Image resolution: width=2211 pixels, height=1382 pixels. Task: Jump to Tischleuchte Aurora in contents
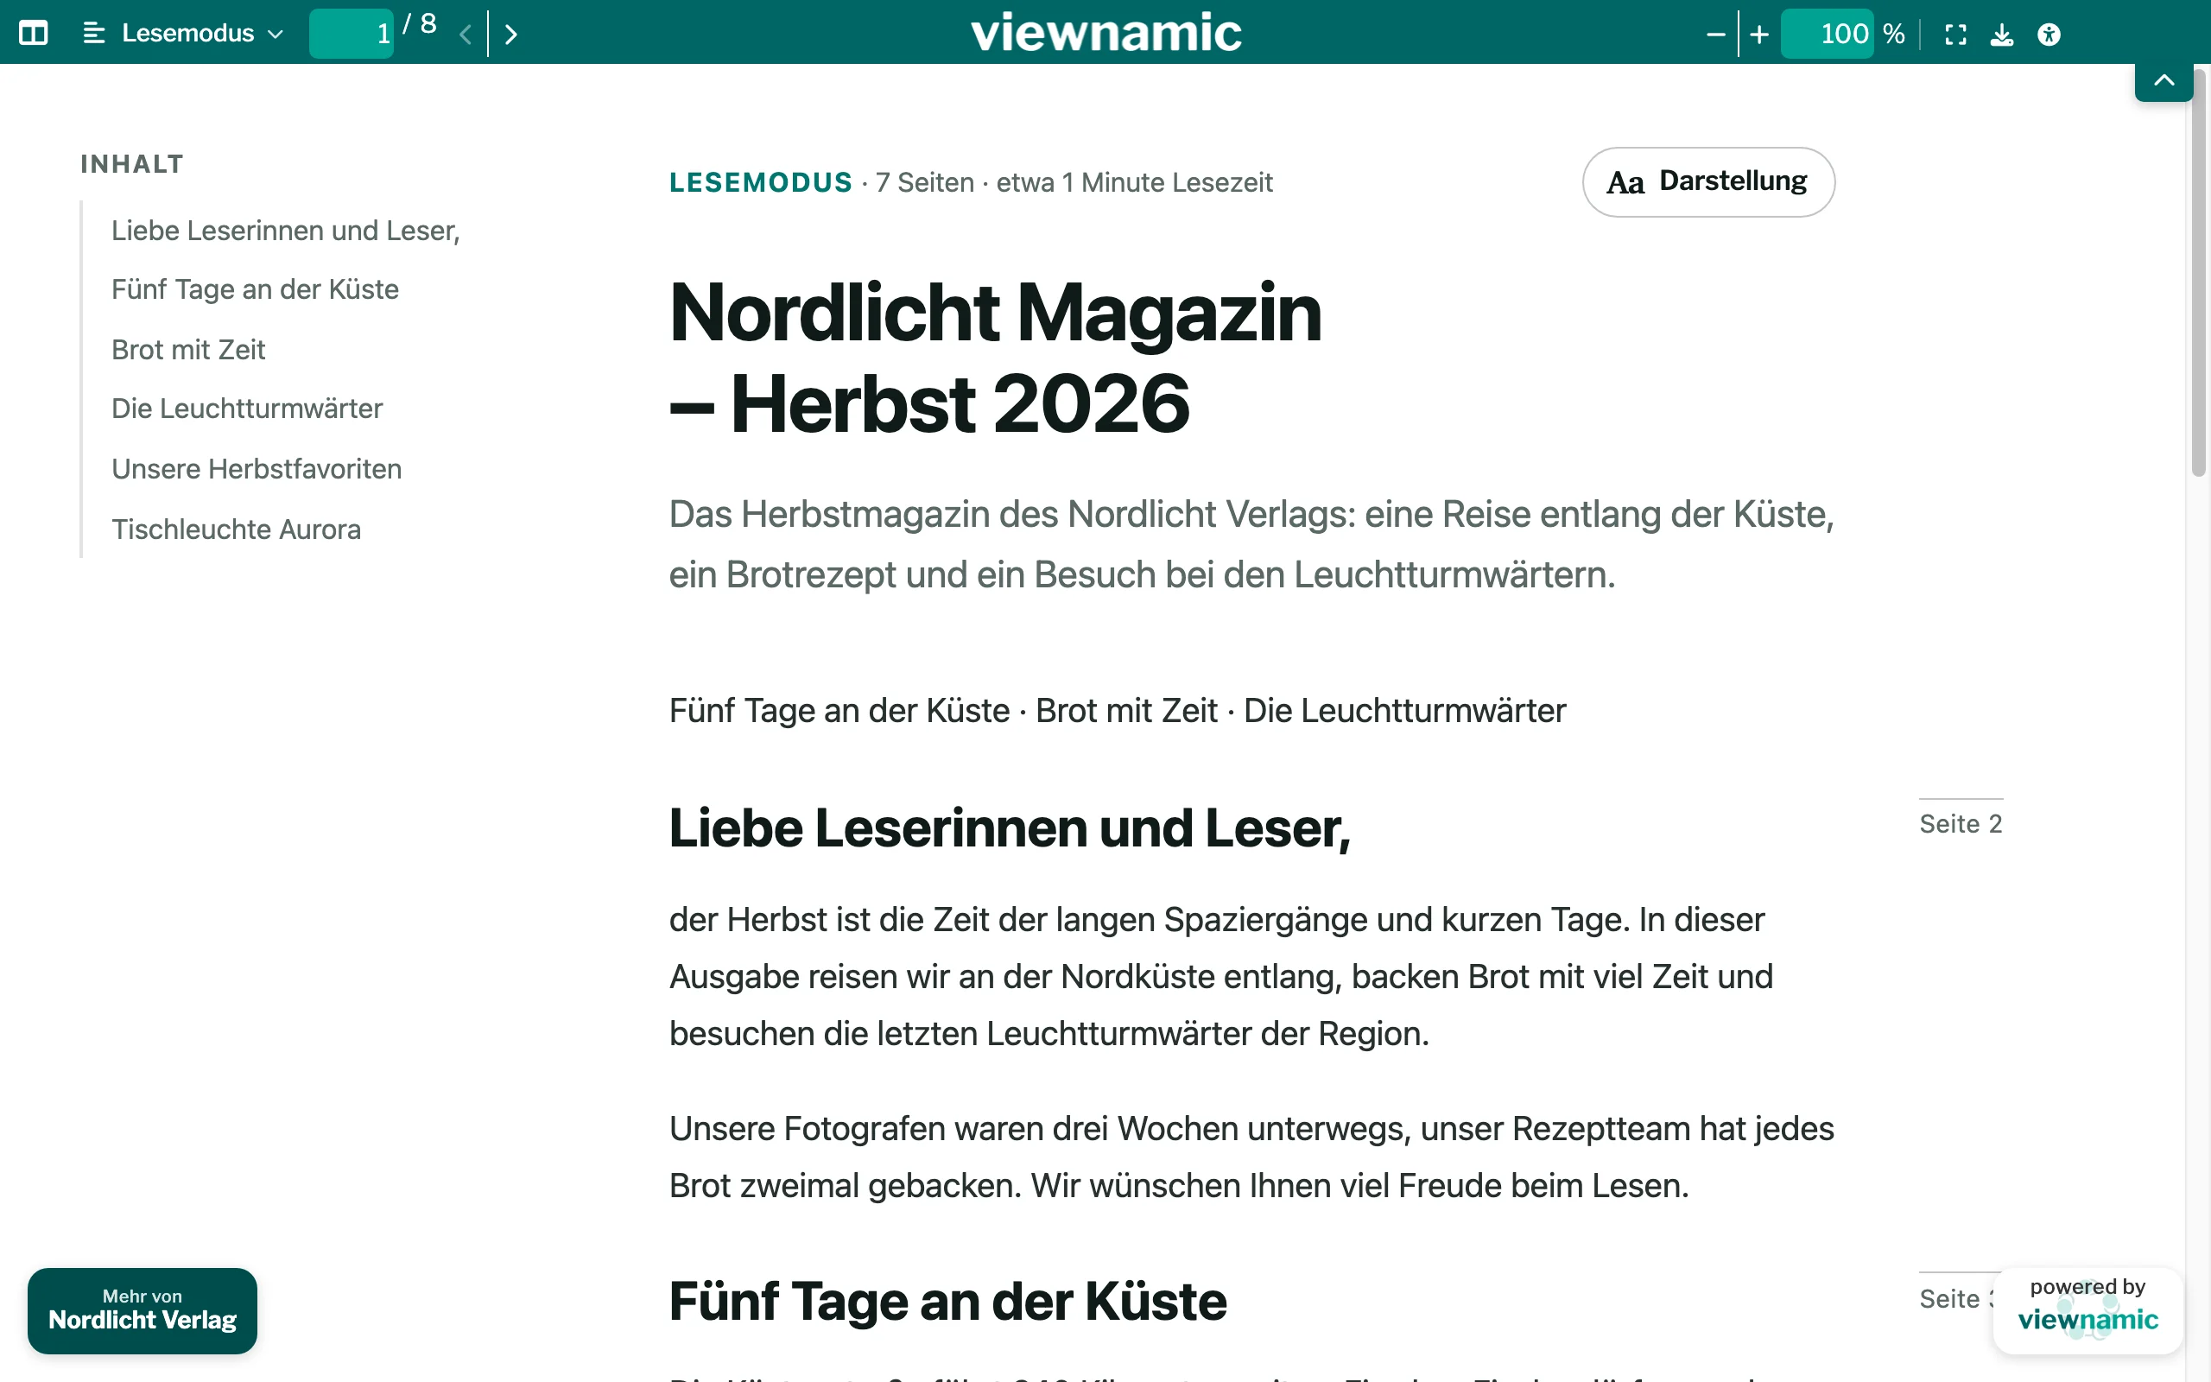[x=236, y=529]
